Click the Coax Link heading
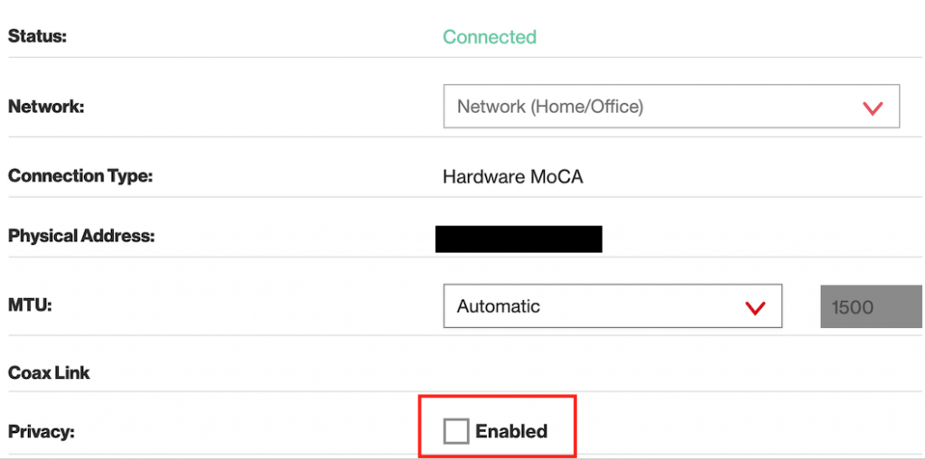Viewport: 925px width, 460px height. coord(49,372)
